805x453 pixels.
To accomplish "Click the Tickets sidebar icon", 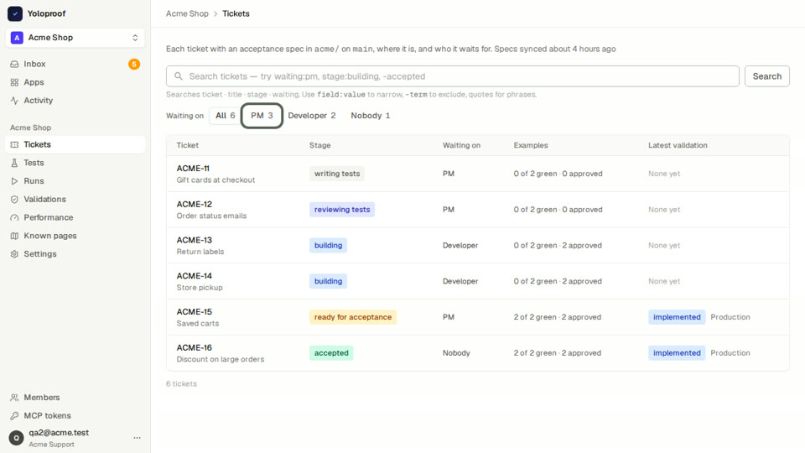I will tap(14, 145).
